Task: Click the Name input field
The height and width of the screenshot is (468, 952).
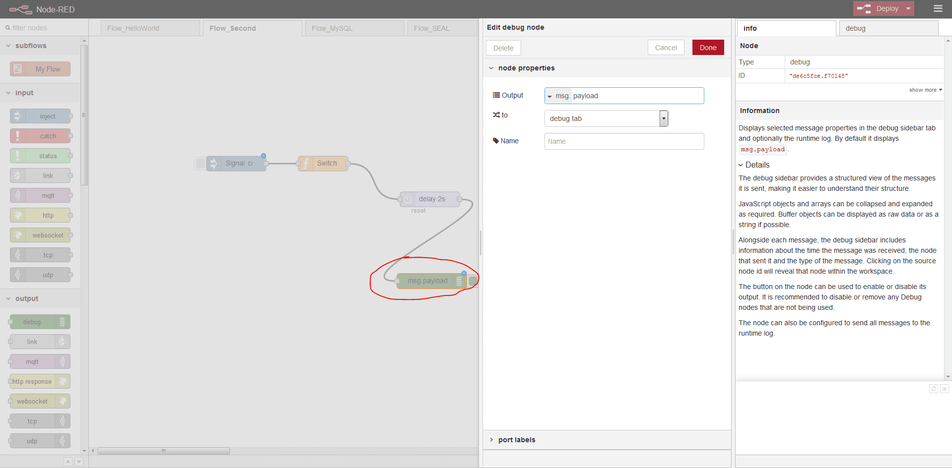Action: point(624,141)
